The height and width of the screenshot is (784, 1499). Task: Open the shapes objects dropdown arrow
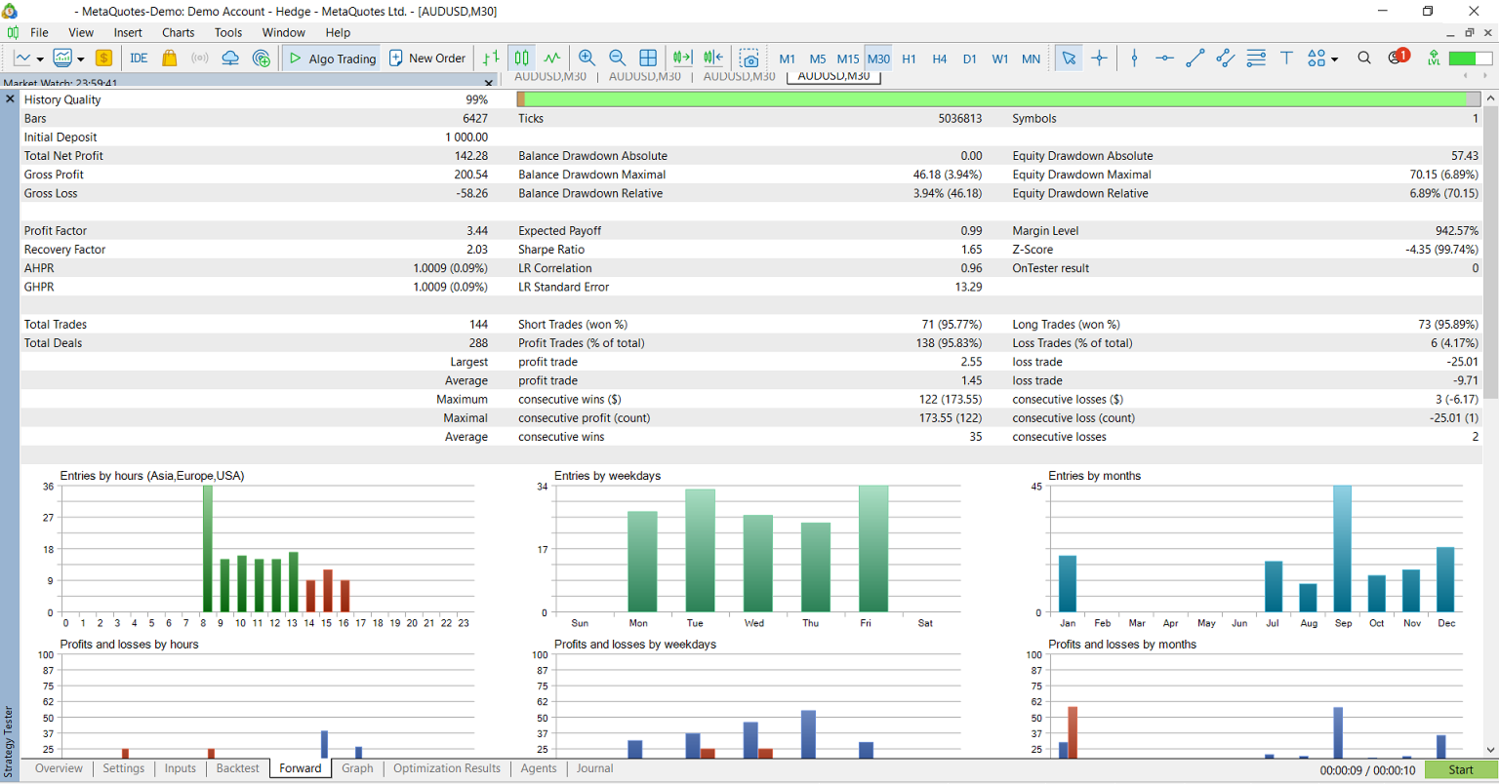tap(1334, 59)
